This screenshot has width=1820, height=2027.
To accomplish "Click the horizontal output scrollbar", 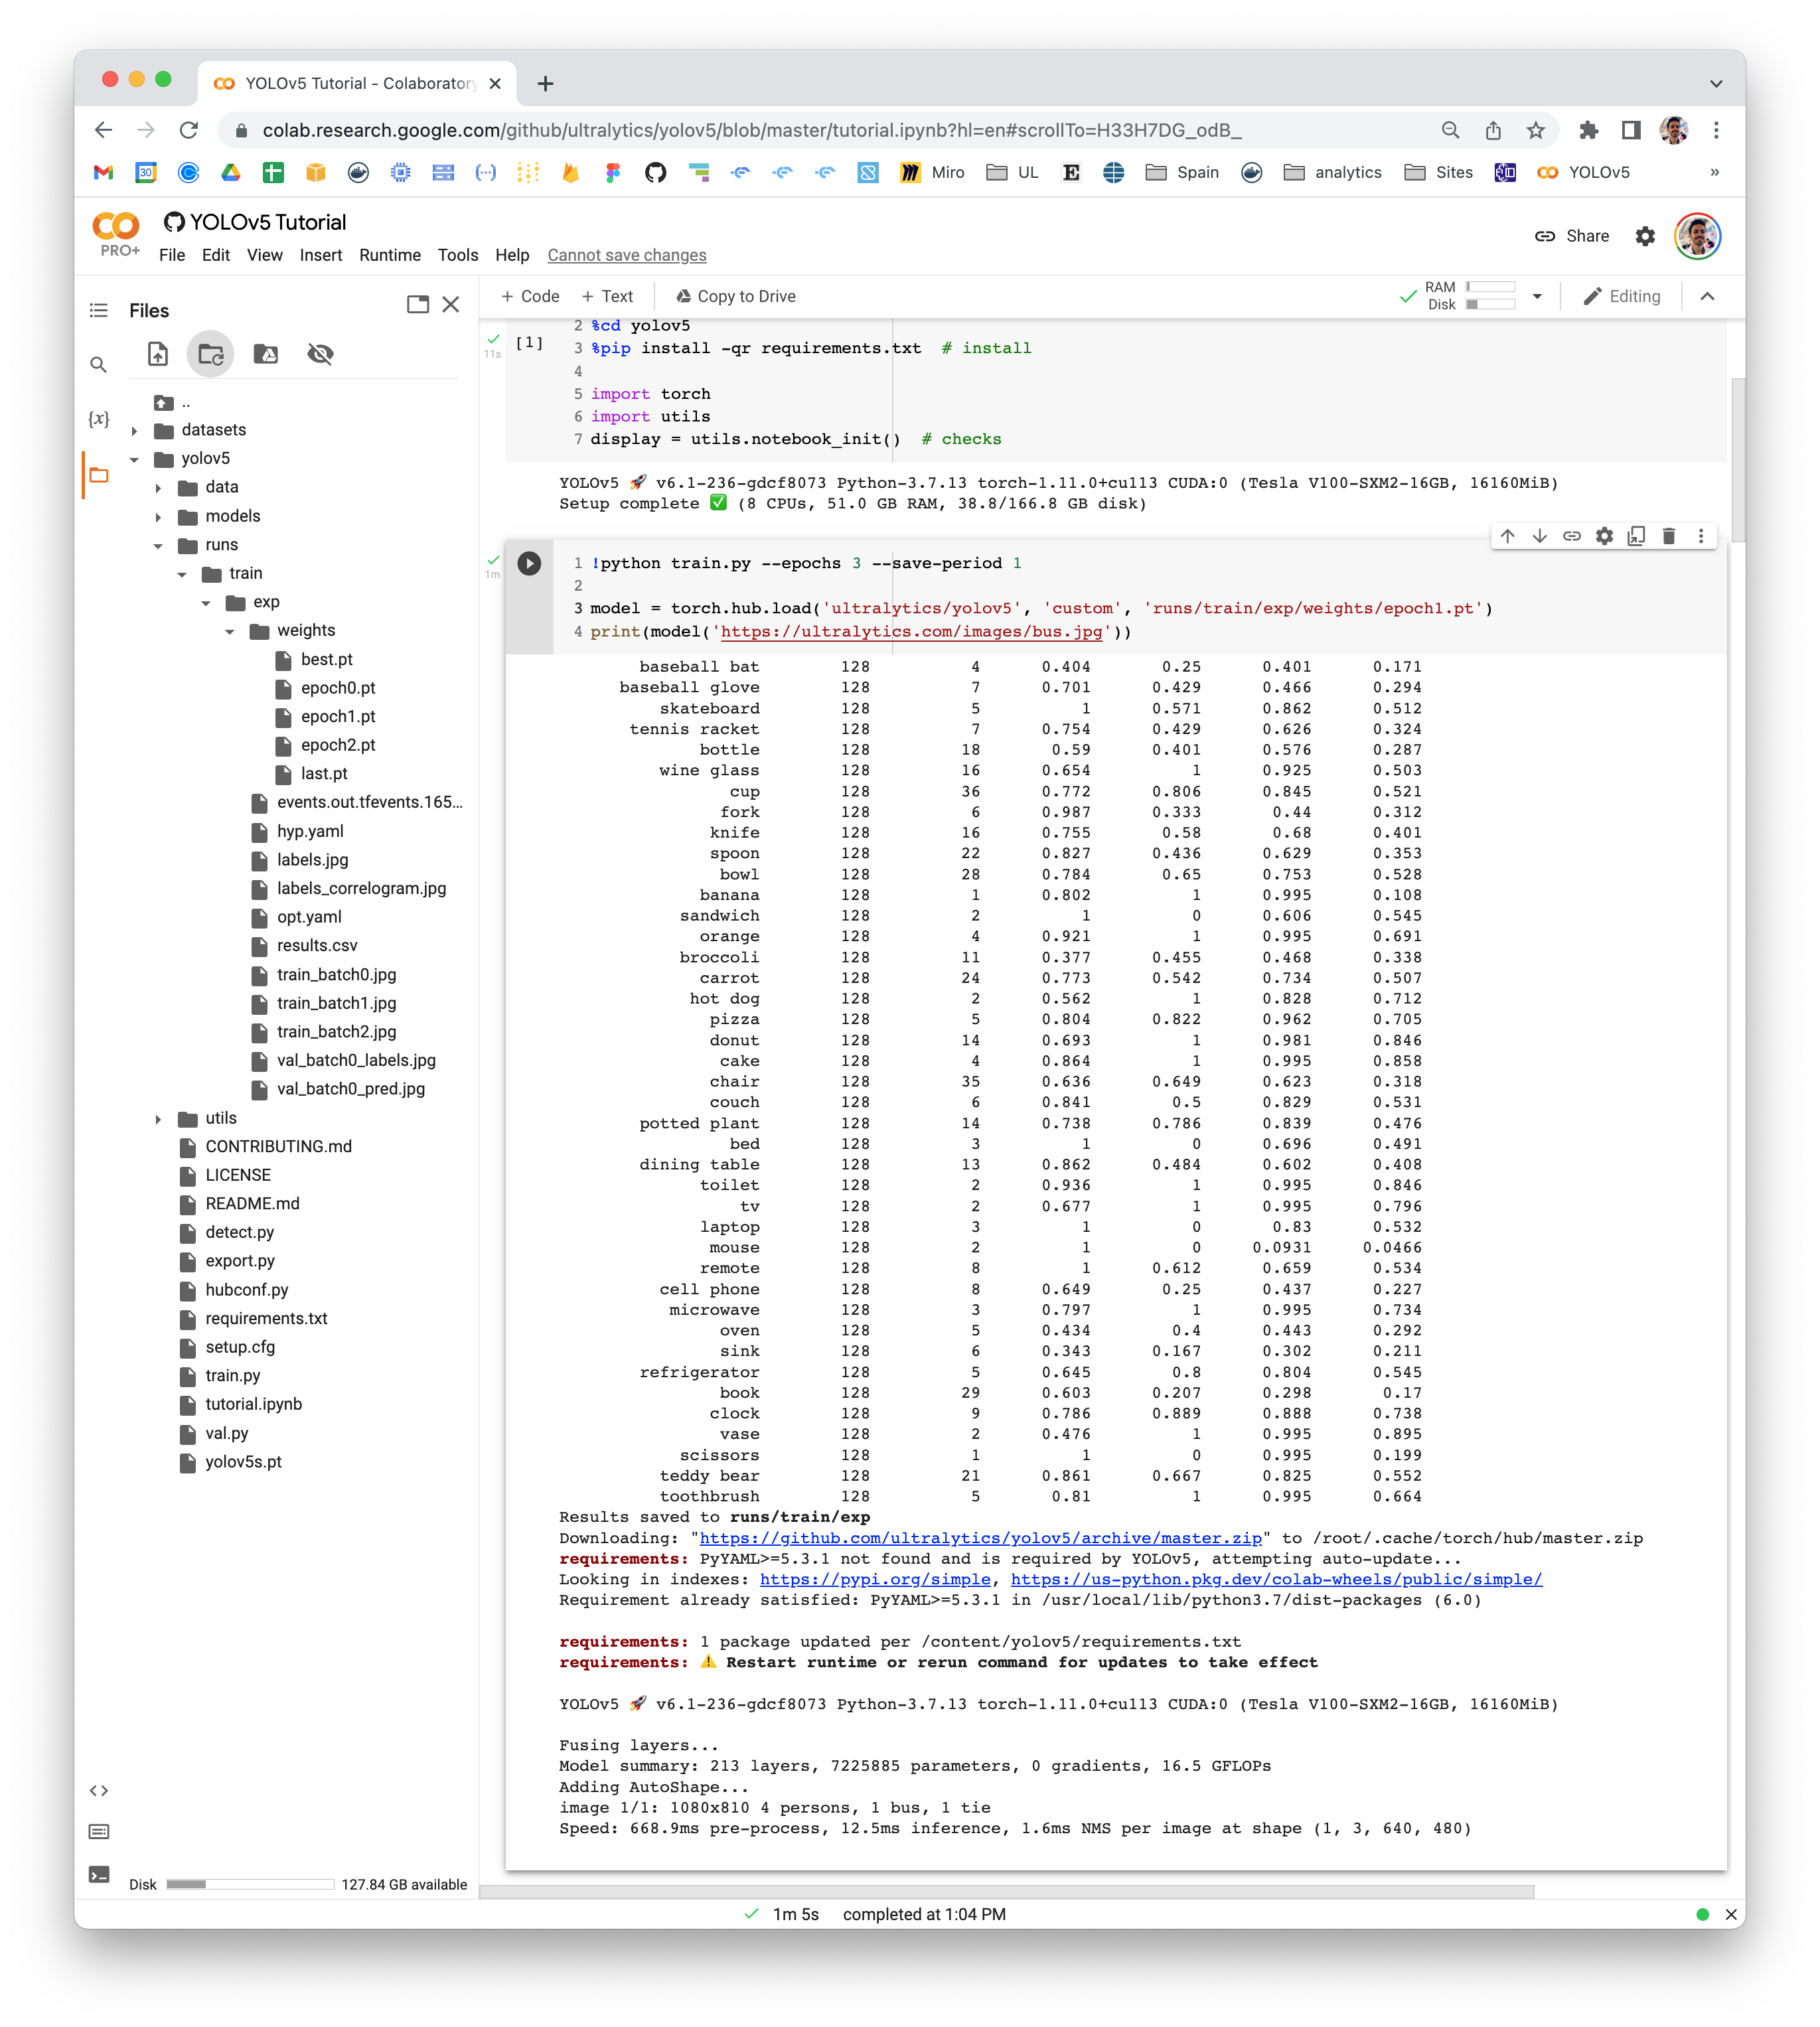I will pos(1007,1891).
